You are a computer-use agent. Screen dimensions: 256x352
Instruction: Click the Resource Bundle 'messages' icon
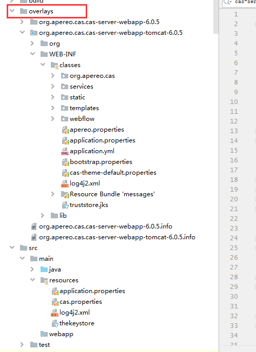click(65, 194)
